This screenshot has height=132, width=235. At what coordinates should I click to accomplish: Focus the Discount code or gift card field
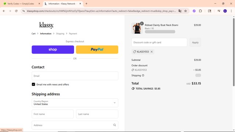coord(159,43)
